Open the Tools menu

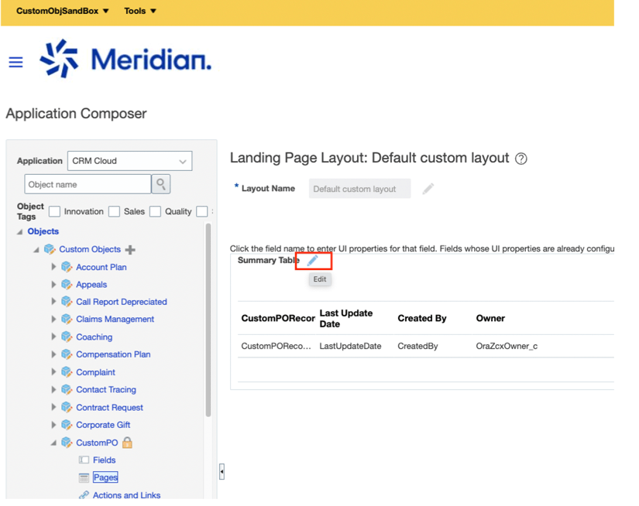[x=140, y=11]
